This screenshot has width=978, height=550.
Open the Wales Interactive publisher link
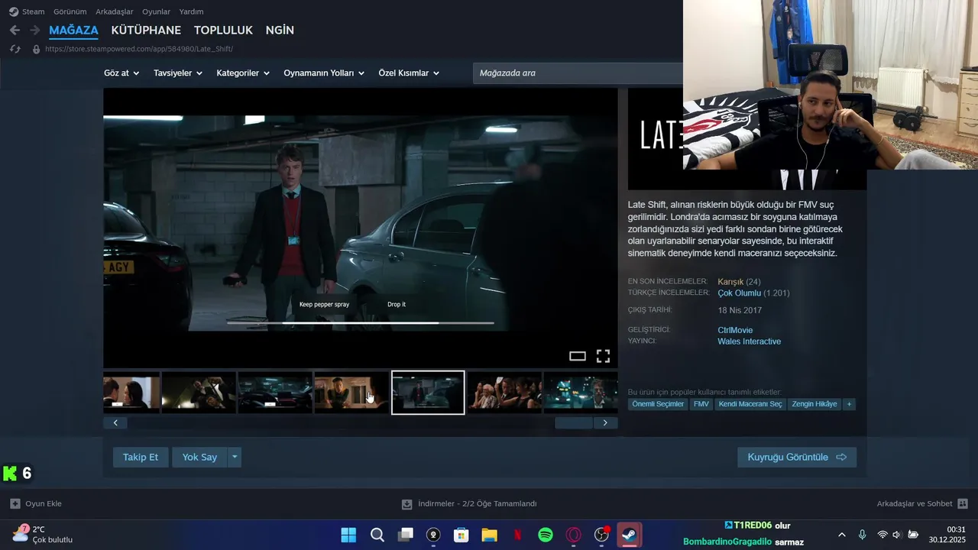[749, 341]
